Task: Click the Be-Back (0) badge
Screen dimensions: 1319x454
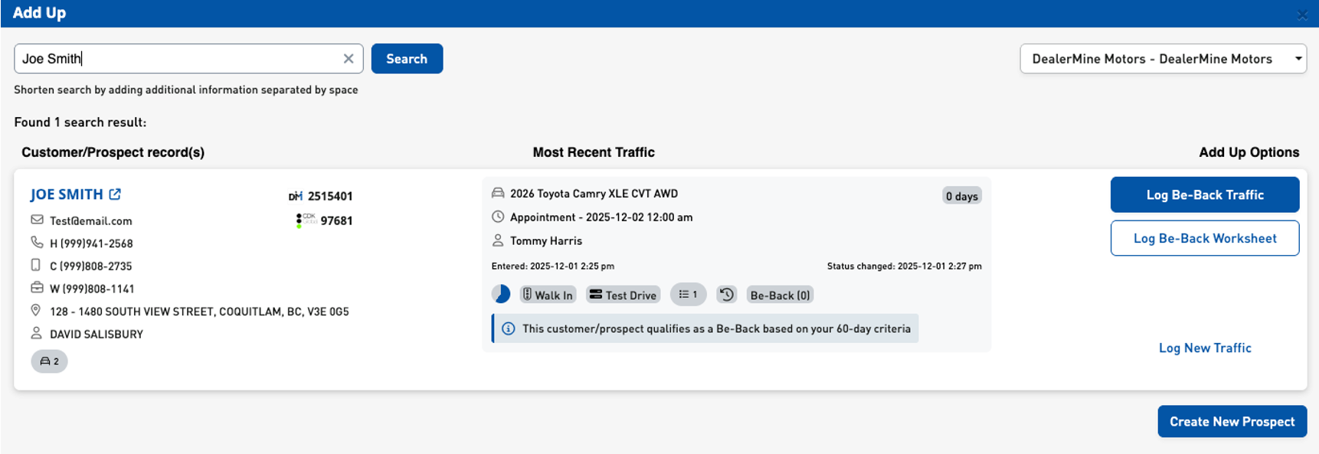Action: (780, 296)
